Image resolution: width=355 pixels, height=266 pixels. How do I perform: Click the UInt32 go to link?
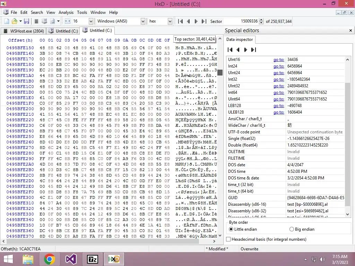point(279,86)
